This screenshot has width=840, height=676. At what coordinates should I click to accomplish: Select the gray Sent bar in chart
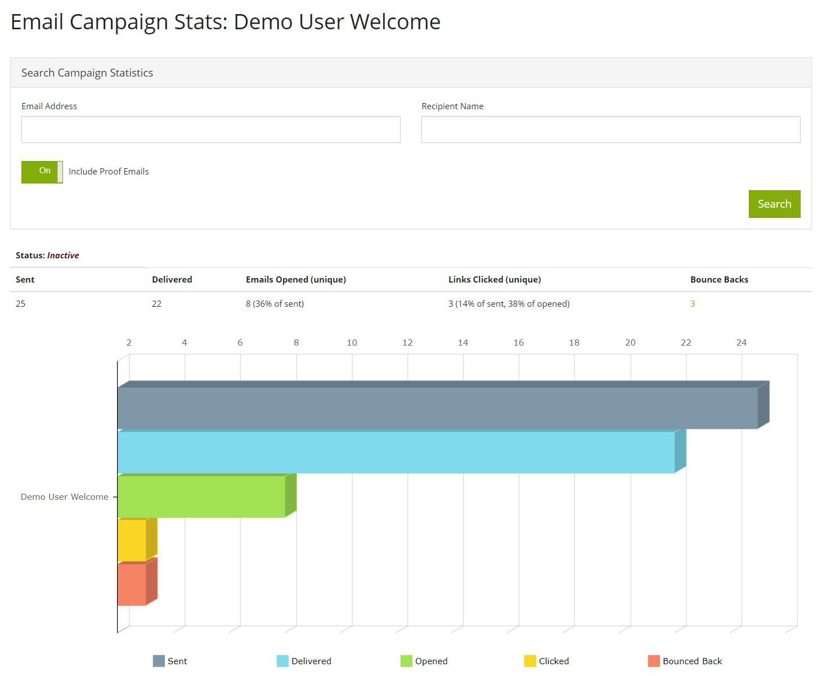(x=438, y=408)
